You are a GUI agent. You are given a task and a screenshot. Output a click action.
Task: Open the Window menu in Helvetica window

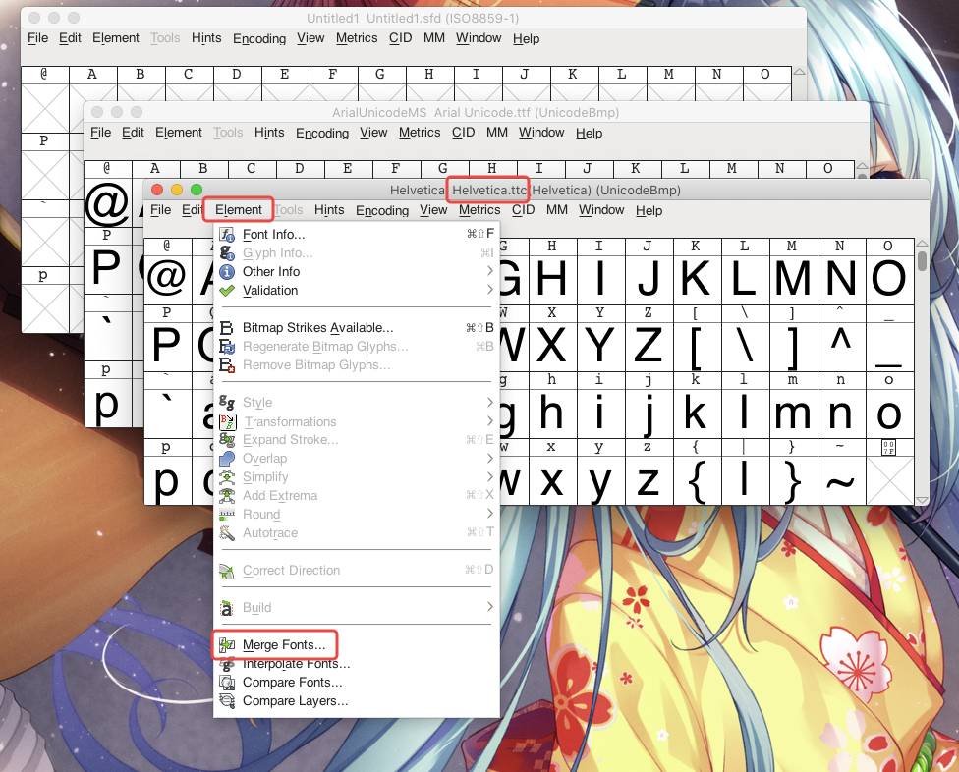click(x=601, y=210)
